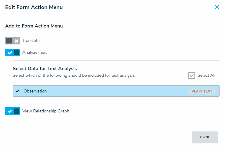Viewport: 225px width, 149px height.
Task: Turn off the View Relationship Graph toggle
Action: coord(13,111)
